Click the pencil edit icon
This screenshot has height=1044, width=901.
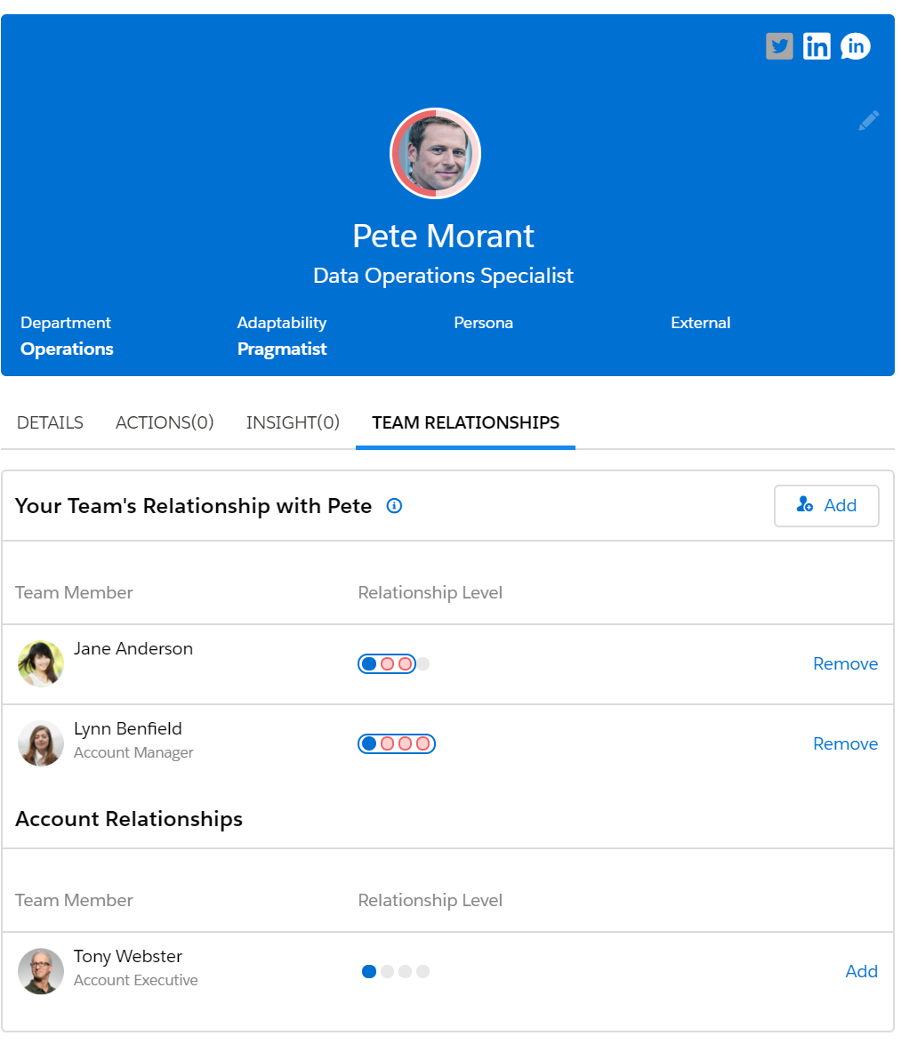(x=868, y=121)
